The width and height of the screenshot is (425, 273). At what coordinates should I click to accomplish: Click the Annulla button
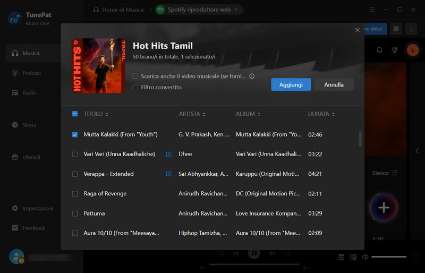[x=334, y=84]
